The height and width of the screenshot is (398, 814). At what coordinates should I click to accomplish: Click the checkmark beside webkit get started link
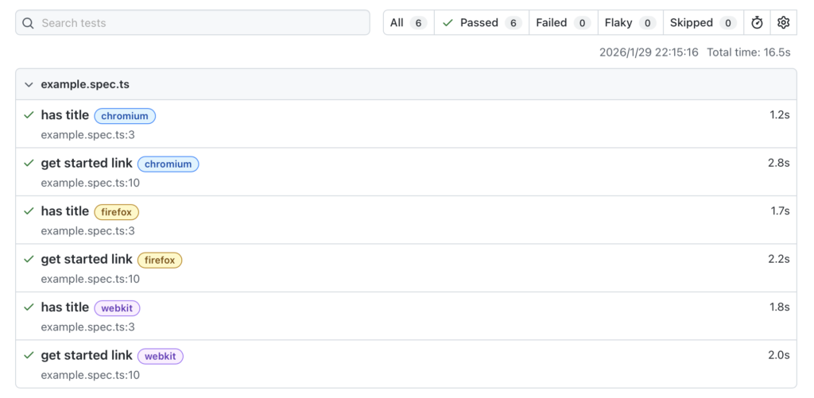29,355
